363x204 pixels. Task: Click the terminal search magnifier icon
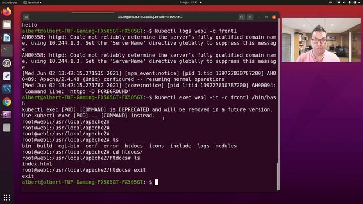[x=242, y=17]
